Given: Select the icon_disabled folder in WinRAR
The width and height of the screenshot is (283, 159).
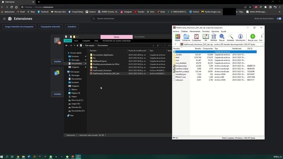Looking at the screenshot, I should click(x=181, y=63).
